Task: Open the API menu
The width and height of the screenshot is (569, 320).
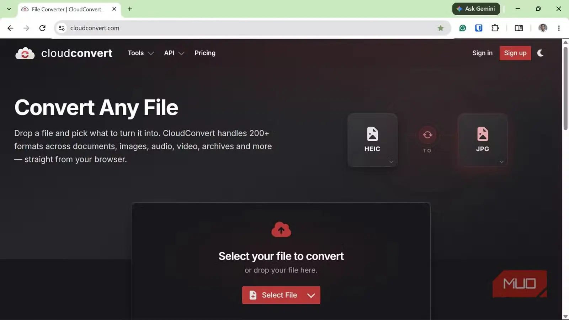Action: (174, 53)
